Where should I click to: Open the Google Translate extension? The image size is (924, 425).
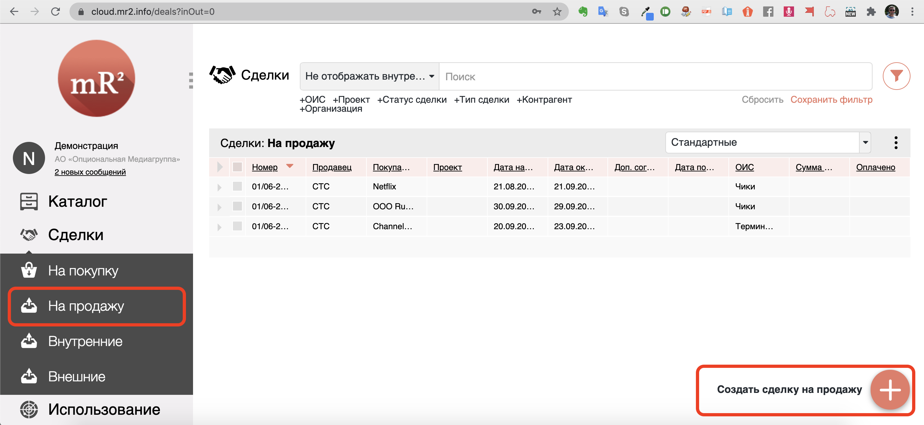tap(603, 12)
